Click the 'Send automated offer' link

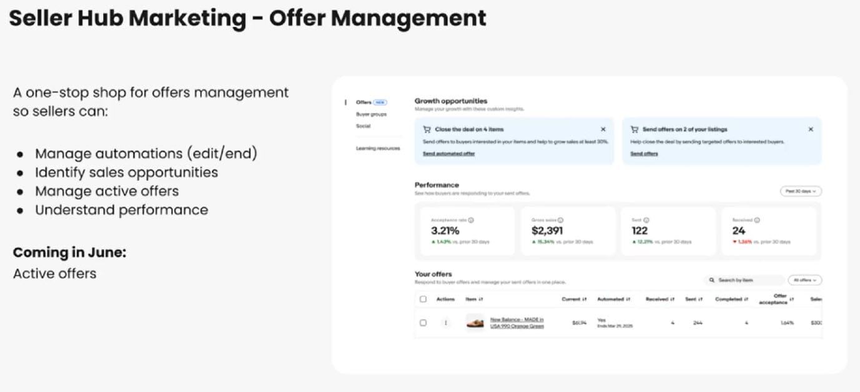pos(448,154)
